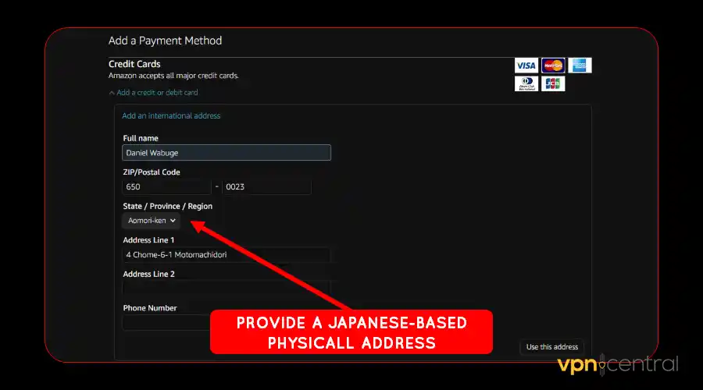Click the Visa card logo
This screenshot has width=703, height=390.
(x=526, y=66)
